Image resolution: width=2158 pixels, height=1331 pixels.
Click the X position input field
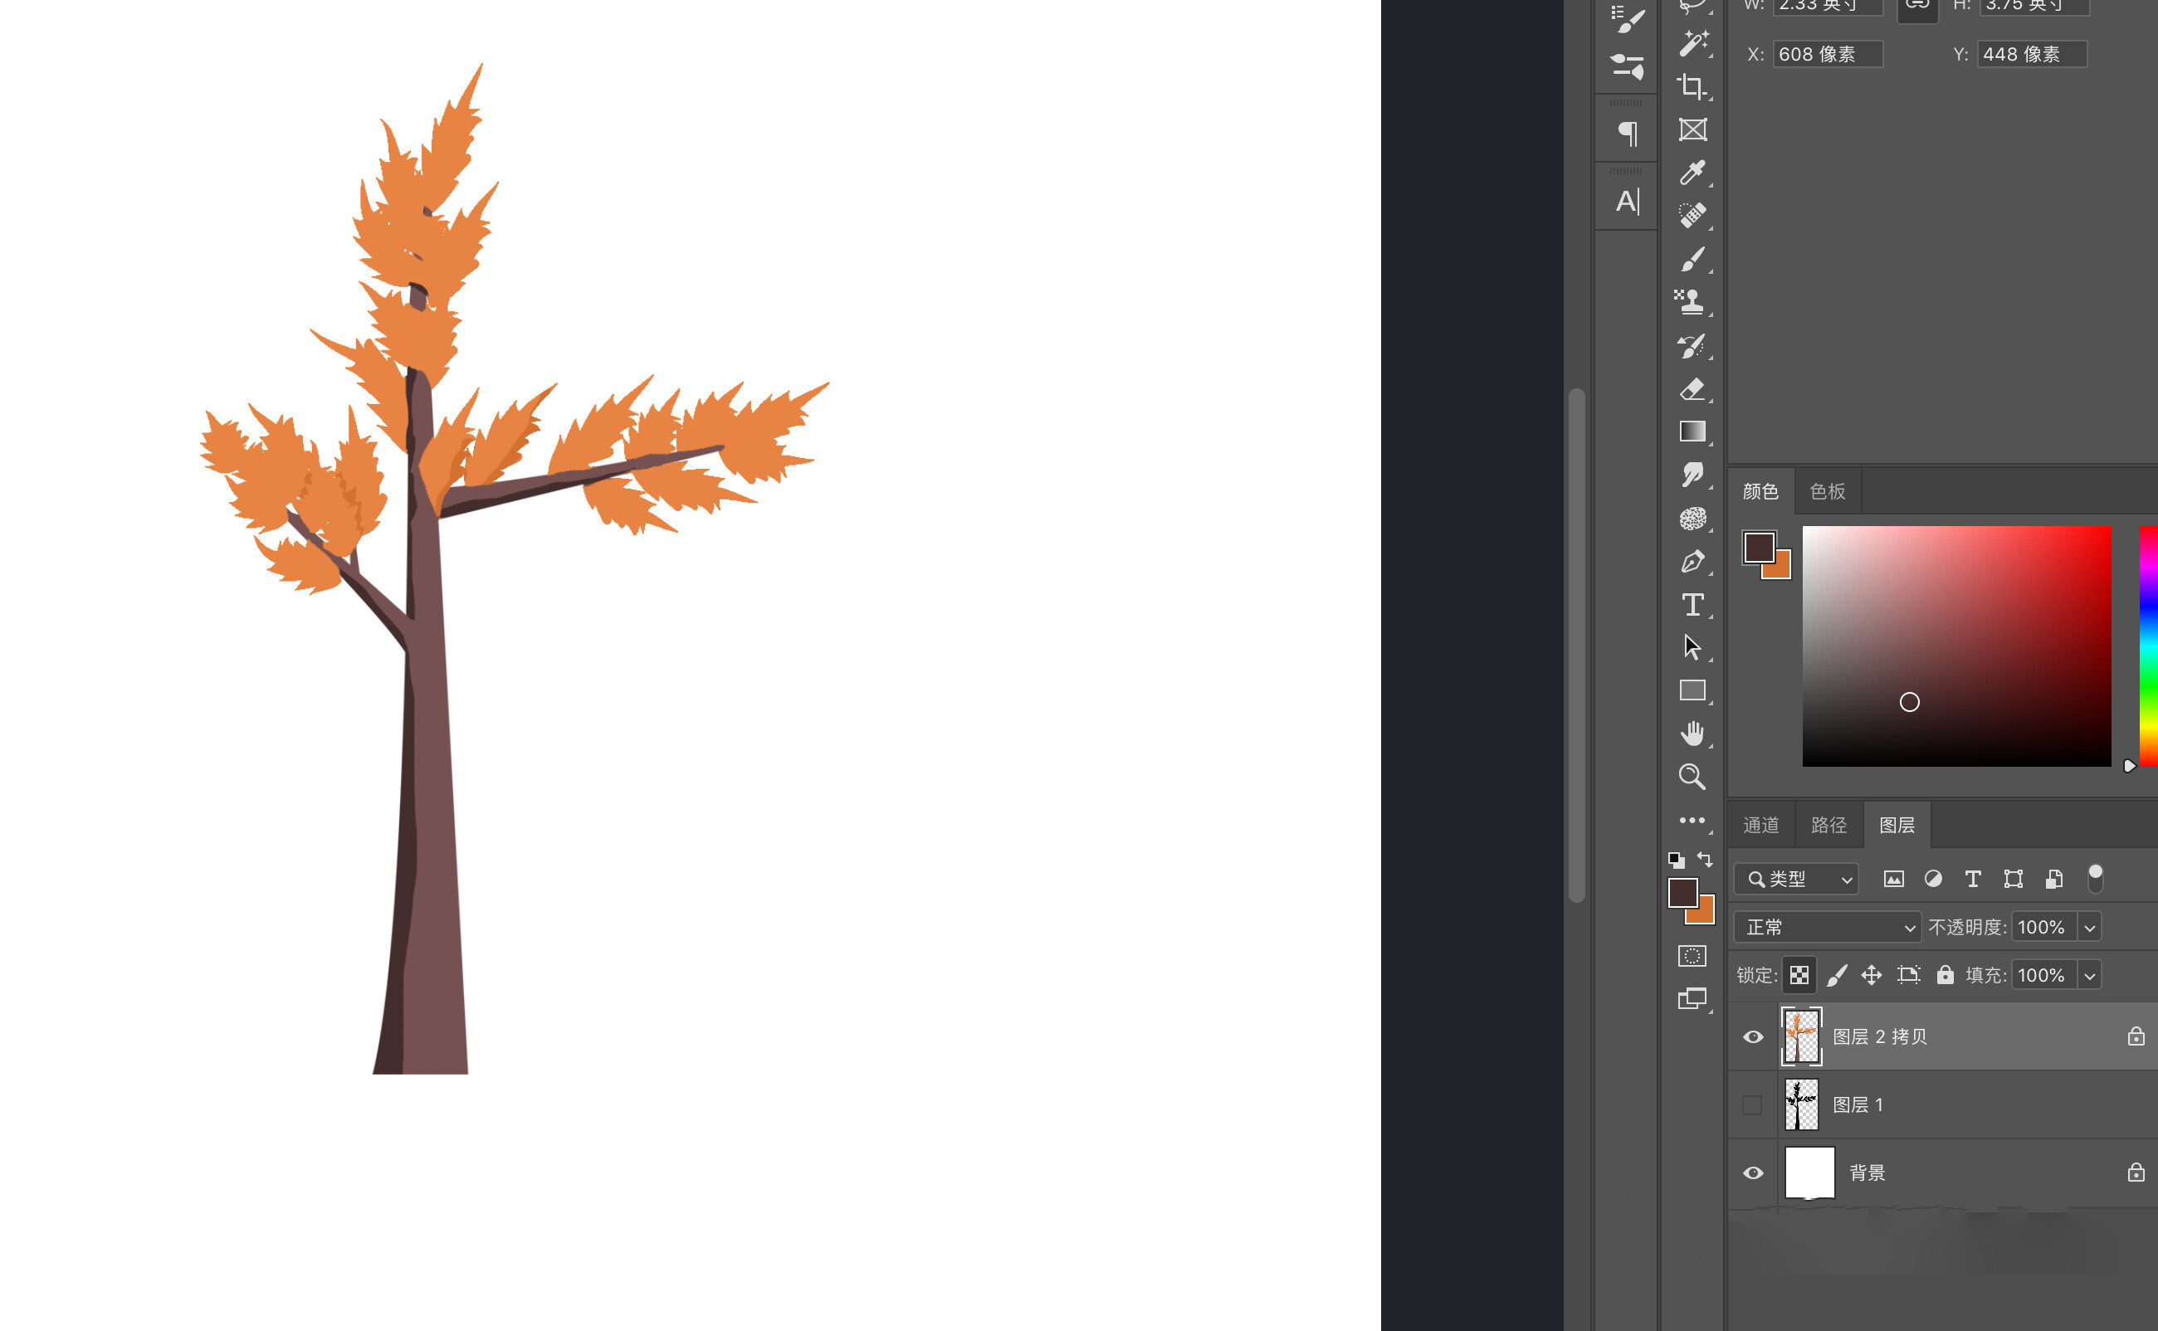pos(1827,55)
